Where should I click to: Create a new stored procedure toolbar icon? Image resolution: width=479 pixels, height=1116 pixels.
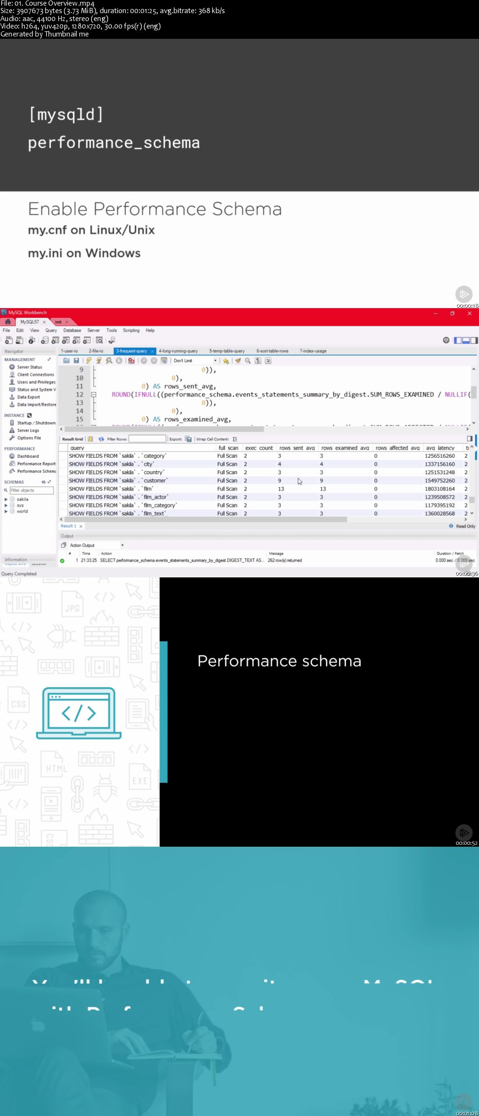pos(76,340)
